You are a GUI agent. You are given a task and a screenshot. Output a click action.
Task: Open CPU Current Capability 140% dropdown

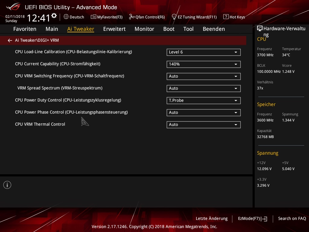(x=204, y=64)
